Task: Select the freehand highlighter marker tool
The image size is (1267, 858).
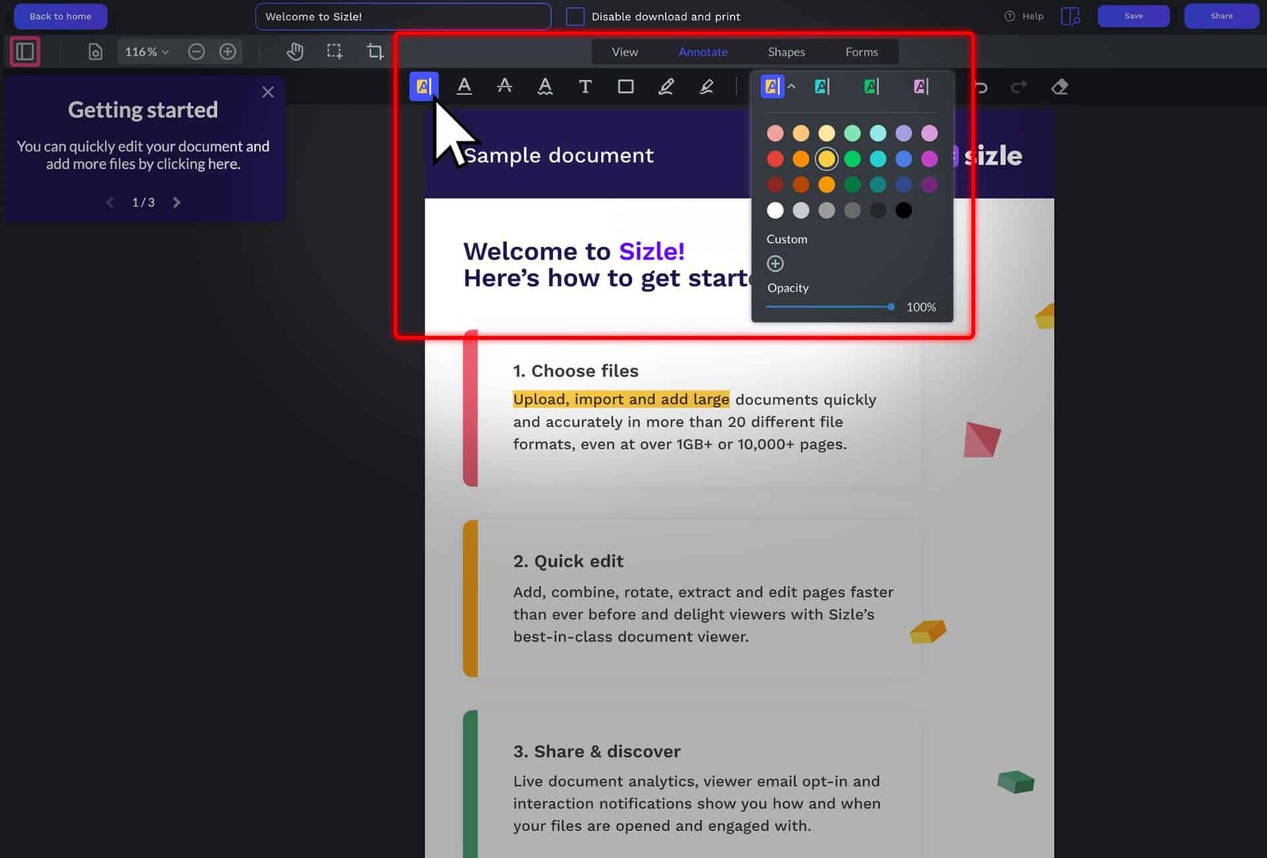Action: tap(706, 86)
